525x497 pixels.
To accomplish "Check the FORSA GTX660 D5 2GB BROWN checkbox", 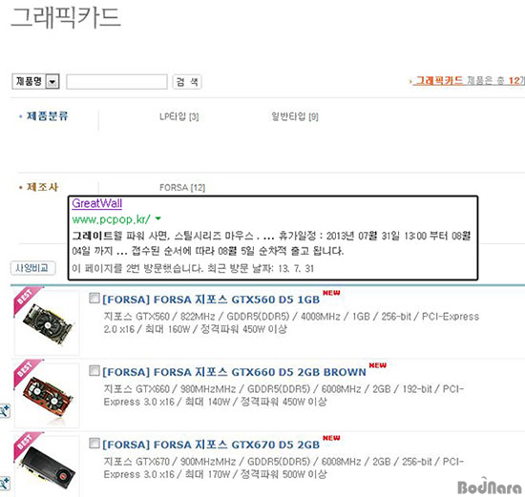I will tap(94, 370).
